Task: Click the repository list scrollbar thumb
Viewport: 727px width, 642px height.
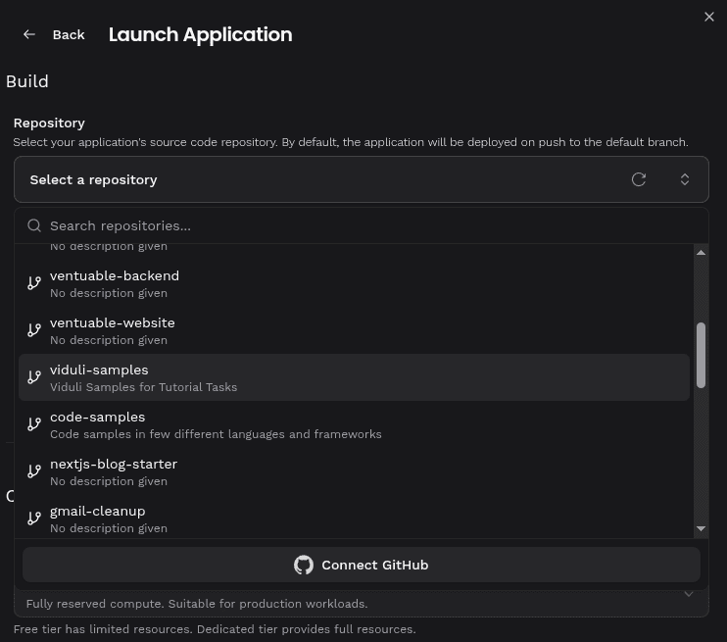Action: click(x=702, y=355)
